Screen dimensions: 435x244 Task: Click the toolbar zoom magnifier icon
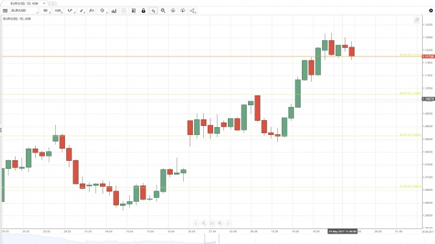click(x=163, y=10)
